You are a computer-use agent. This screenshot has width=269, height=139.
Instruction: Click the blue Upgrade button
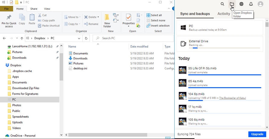(257, 134)
